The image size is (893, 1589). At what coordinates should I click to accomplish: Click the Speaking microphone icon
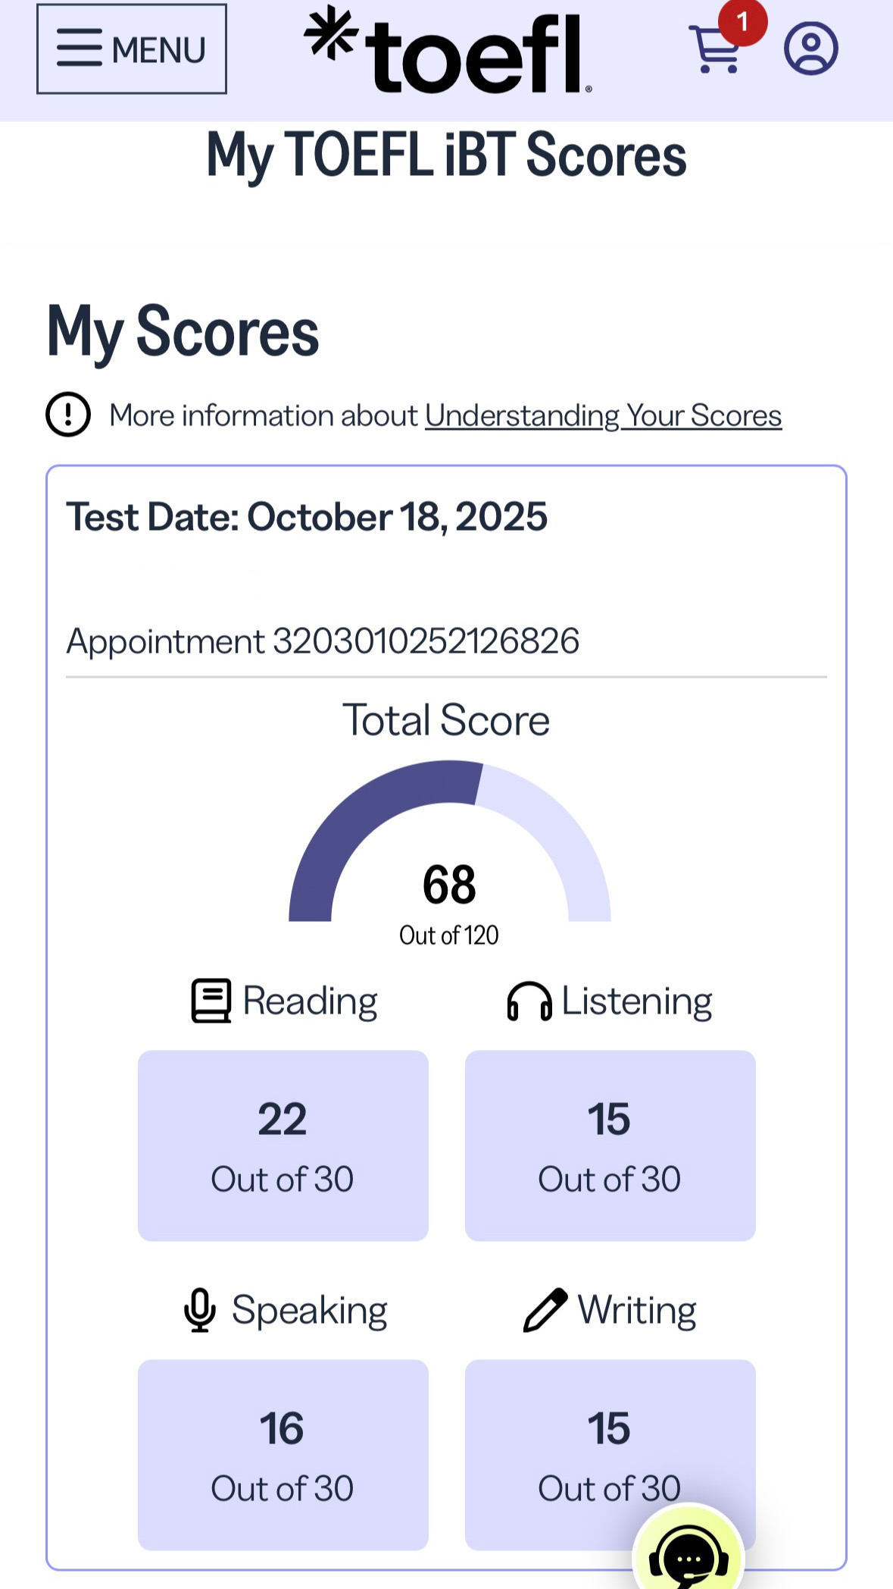click(x=200, y=1309)
